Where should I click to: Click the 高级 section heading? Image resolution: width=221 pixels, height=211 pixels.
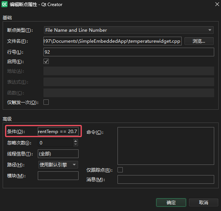coord(7,119)
